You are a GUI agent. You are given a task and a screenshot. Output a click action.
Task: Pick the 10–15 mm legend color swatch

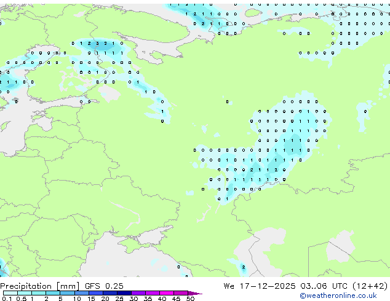(81, 293)
